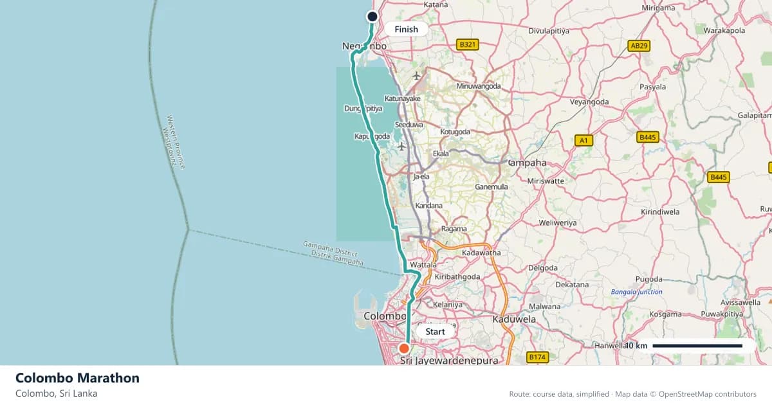This screenshot has width=772, height=405.
Task: Click the Kotugoda town label
Action: 455,132
